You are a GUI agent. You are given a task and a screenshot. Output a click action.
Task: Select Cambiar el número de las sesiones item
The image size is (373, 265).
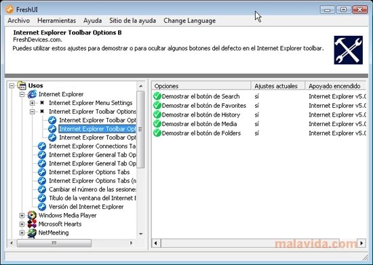92,189
